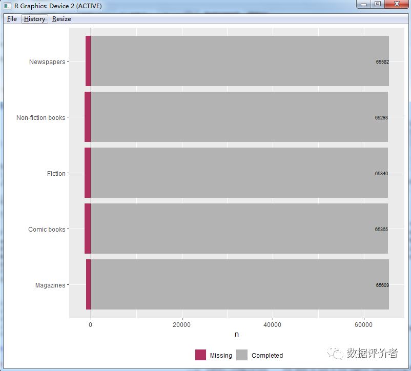Click the Completed legend text label

(267, 356)
